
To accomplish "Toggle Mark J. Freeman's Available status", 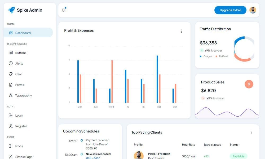I will pyautogui.click(x=238, y=156).
